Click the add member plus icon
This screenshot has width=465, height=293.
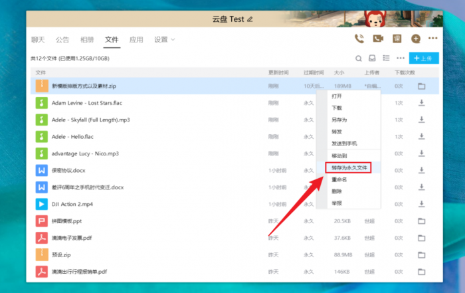tap(416, 39)
